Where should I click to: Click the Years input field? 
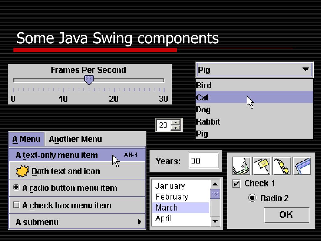(204, 161)
